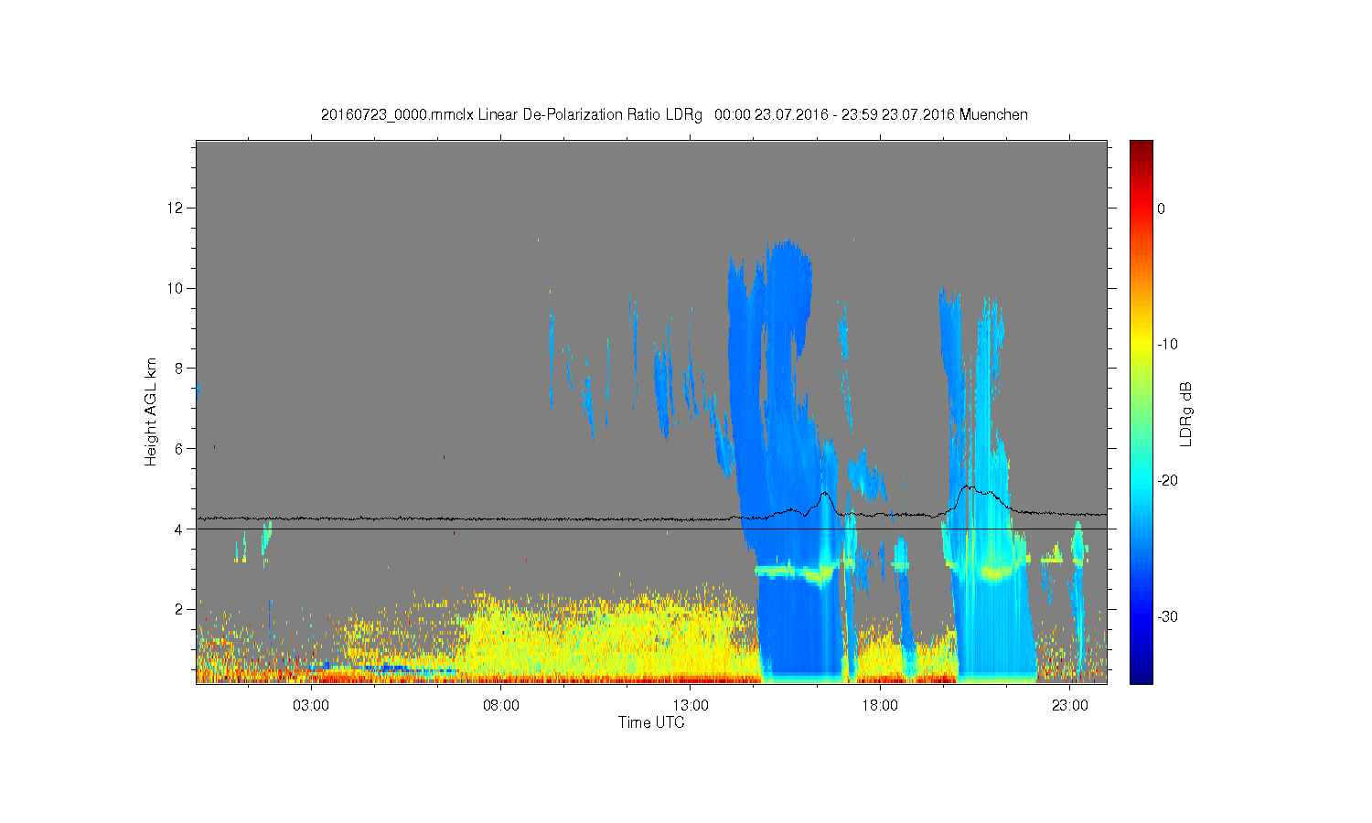Click the height tick label 2

[179, 609]
